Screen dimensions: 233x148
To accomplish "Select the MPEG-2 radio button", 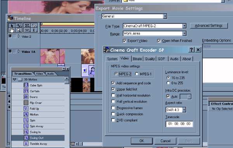I will 116,74.
